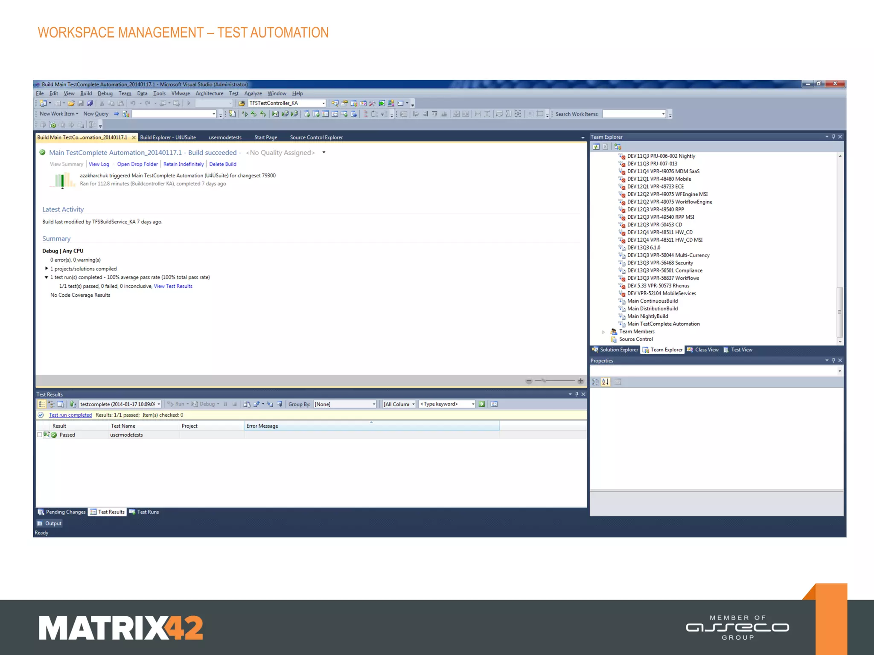Screen dimensions: 874x655
Task: Click the Retain Indefinitely link
Action: (184, 164)
